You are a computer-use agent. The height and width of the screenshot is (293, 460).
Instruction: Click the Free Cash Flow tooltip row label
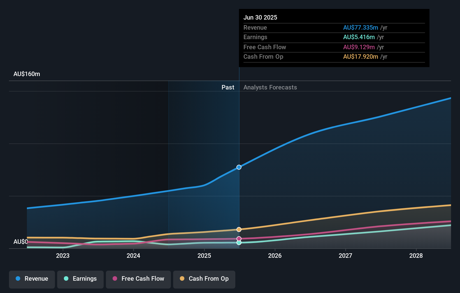pyautogui.click(x=265, y=47)
